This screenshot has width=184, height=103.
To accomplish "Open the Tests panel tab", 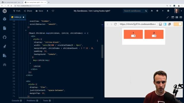I will click(x=47, y=100).
